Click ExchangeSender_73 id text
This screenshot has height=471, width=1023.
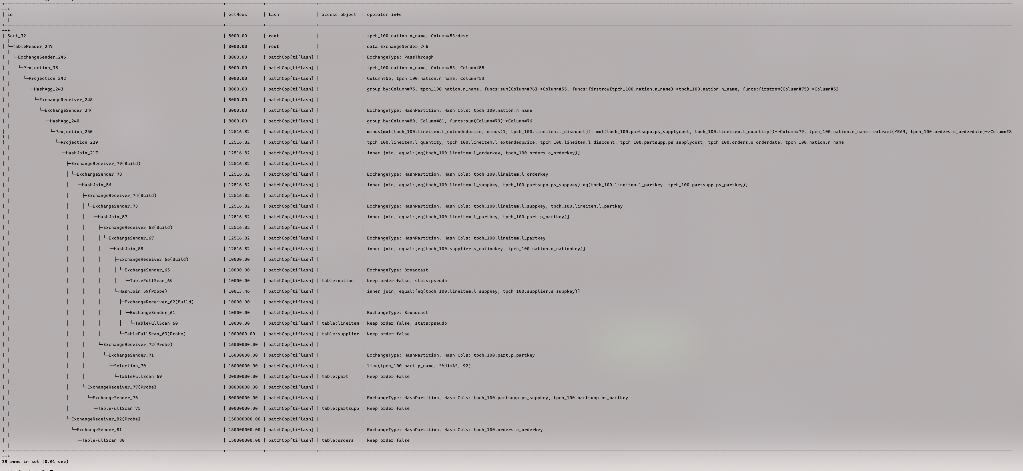[115, 206]
